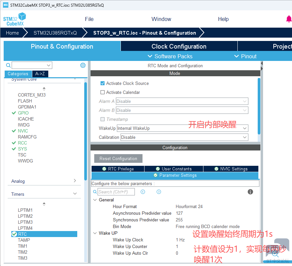
Task: Select LPTIM1 in Timers list
Action: [25, 210]
